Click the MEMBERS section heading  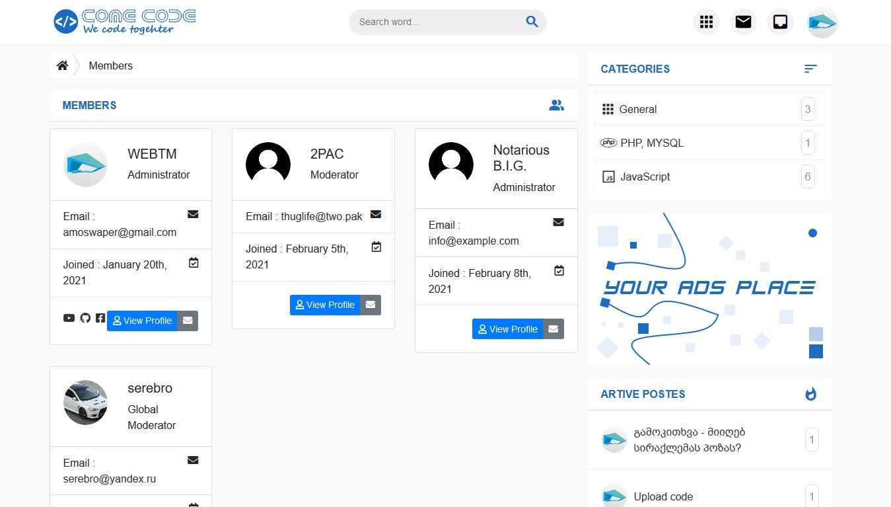(x=89, y=105)
